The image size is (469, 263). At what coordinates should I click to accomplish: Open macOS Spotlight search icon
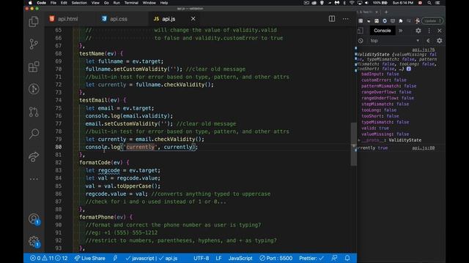click(x=429, y=3)
